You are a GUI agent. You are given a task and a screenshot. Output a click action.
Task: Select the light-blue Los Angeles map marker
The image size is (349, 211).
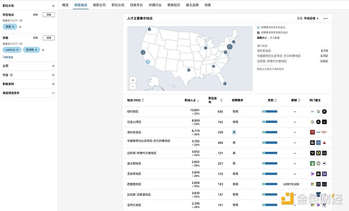point(148,61)
